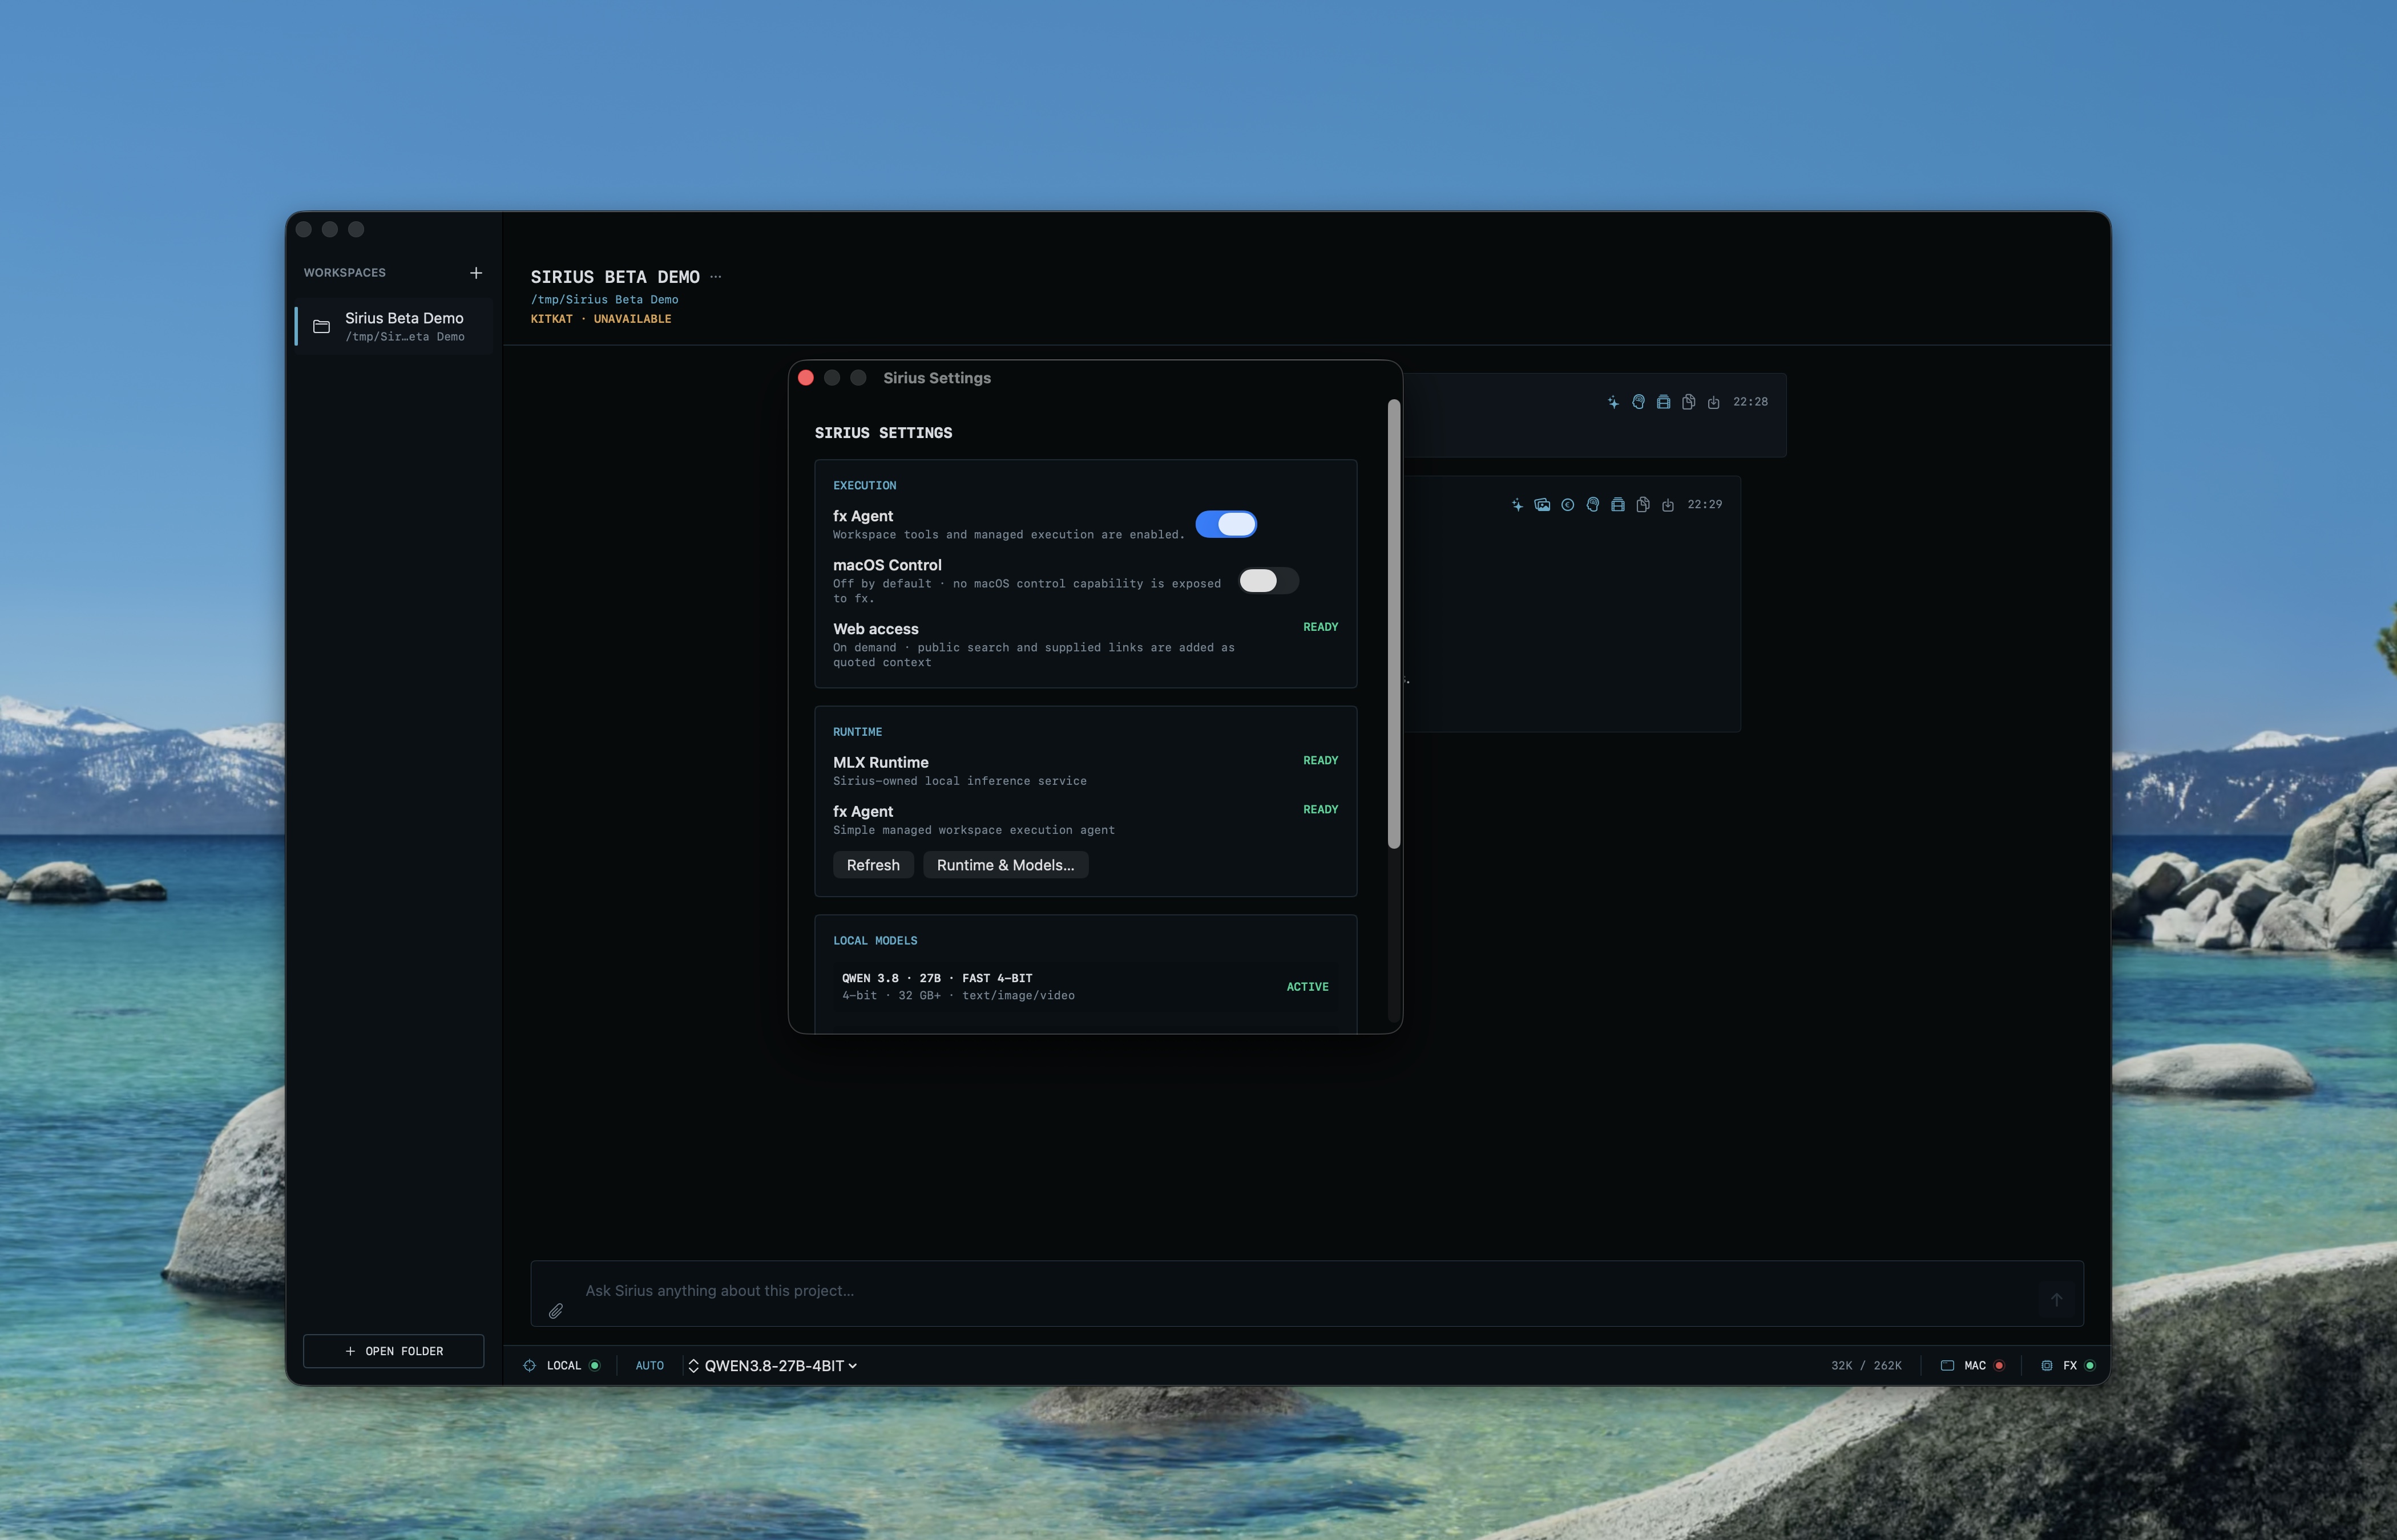Screen dimensions: 2397x1540
Task: Click the sparkle icon in the 22:29 message
Action: pos(1516,505)
